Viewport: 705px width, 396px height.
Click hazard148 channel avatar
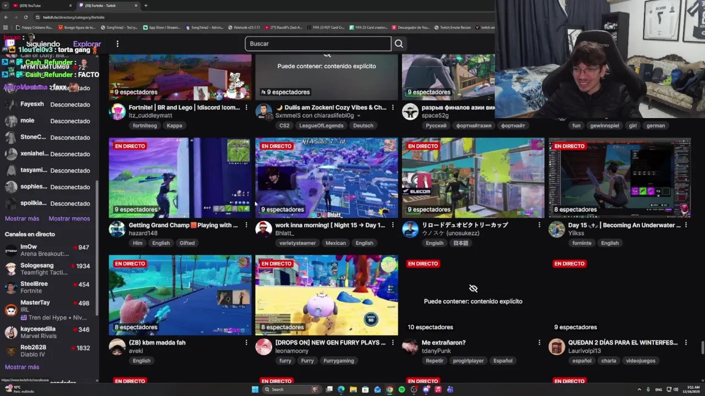[x=117, y=229]
